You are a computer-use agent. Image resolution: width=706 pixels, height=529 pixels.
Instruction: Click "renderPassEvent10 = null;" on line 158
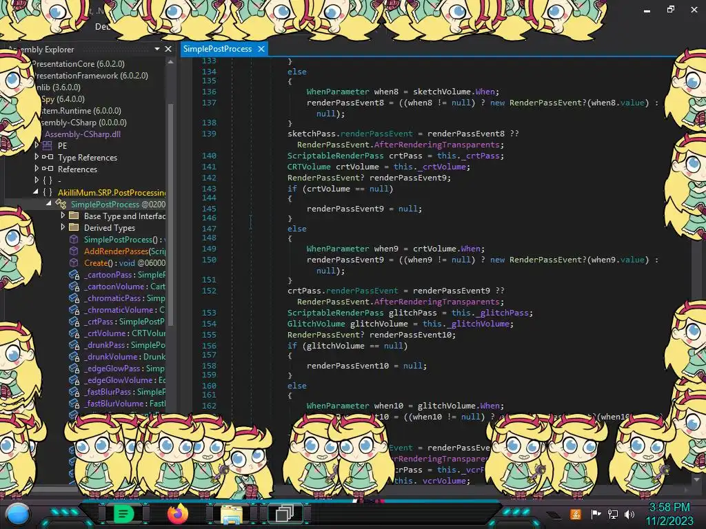[x=367, y=366]
